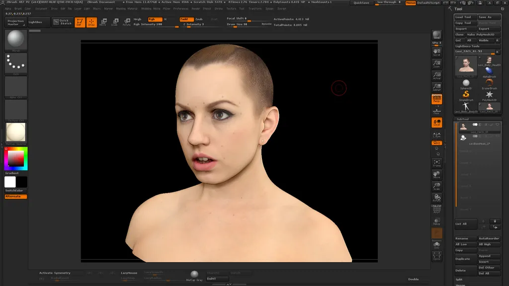Select the SimpleBrush tool icon

click(466, 94)
